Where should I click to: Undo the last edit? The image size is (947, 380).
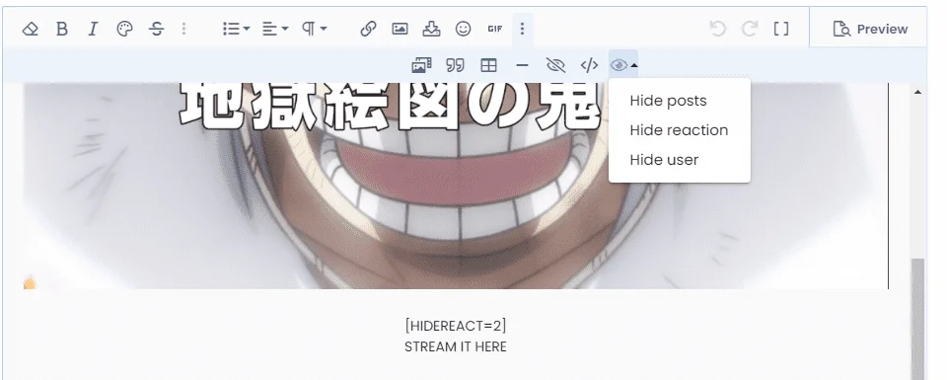[717, 29]
